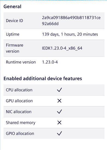Click the CPU allocation checkmark icon
The width and height of the screenshot is (107, 150).
[x=60, y=90]
